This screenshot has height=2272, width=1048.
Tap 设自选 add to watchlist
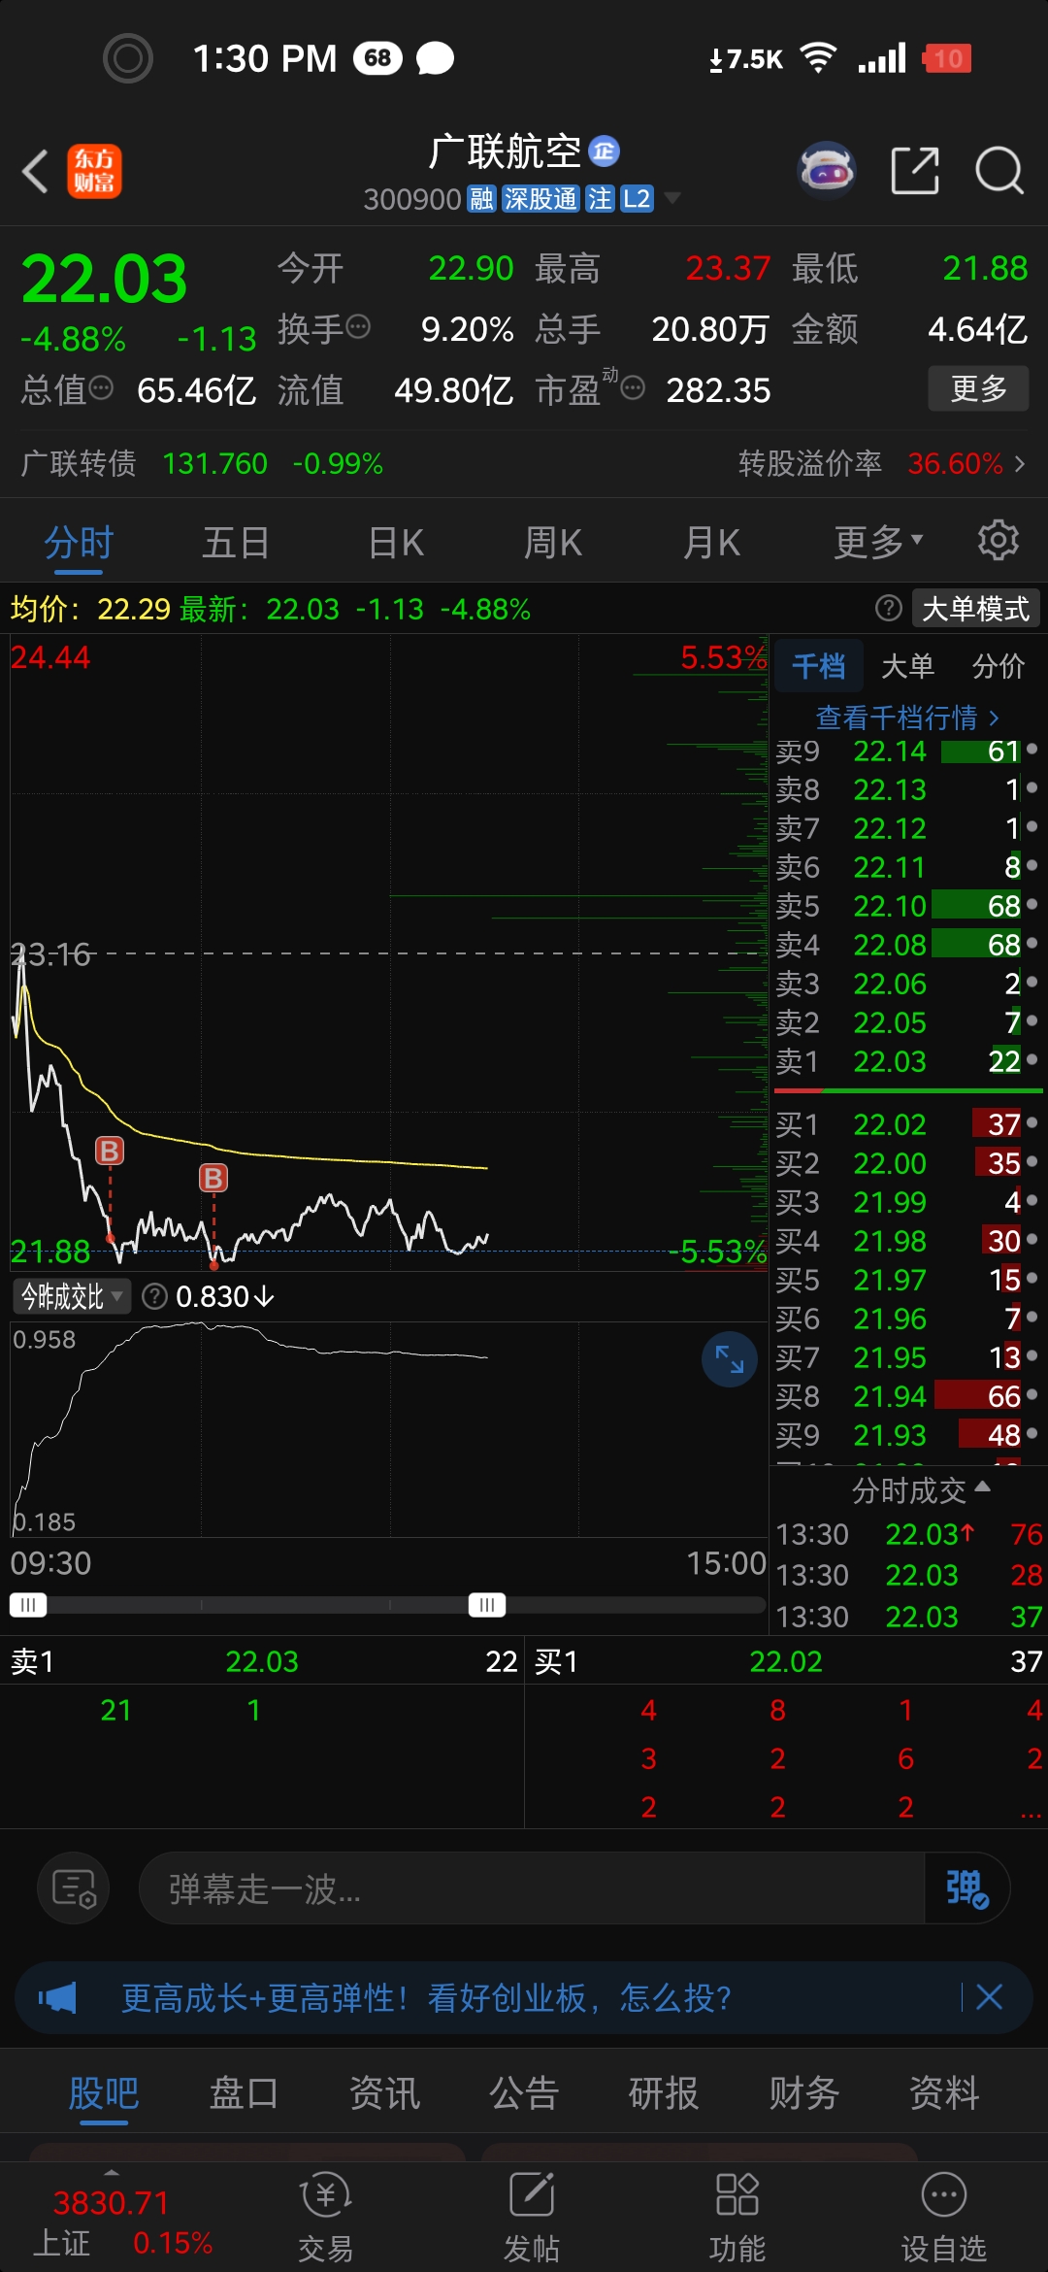click(x=943, y=2218)
